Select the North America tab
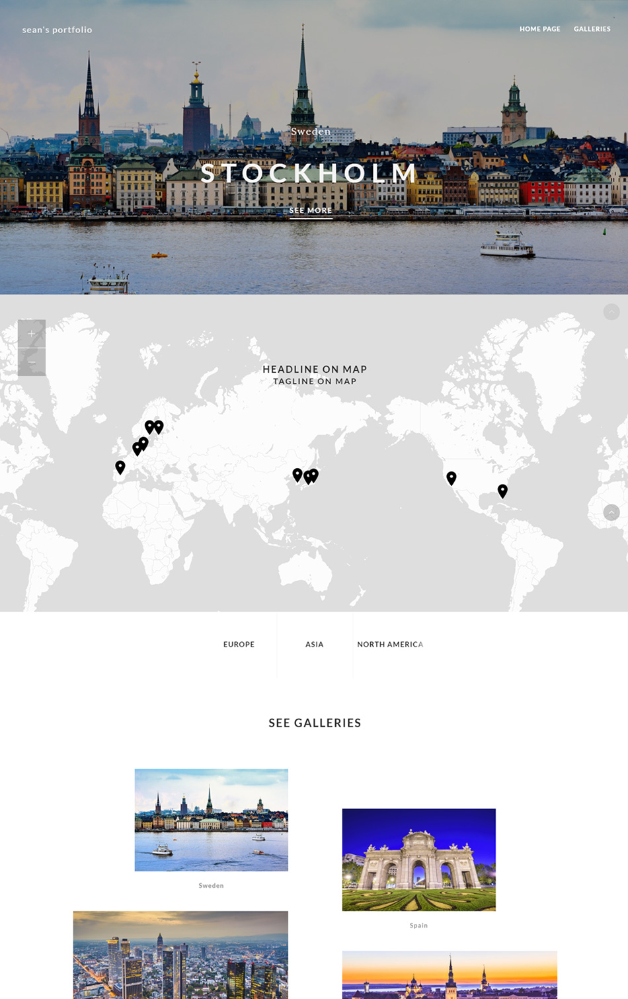 pyautogui.click(x=390, y=644)
